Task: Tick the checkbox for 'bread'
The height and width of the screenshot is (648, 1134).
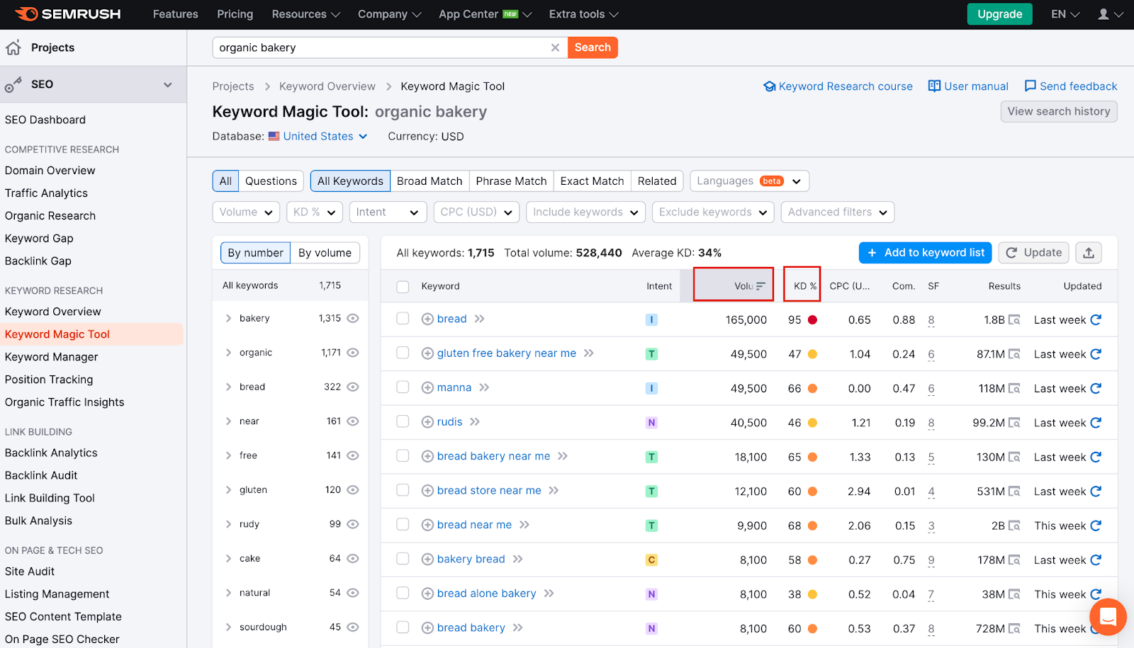Action: [x=403, y=319]
